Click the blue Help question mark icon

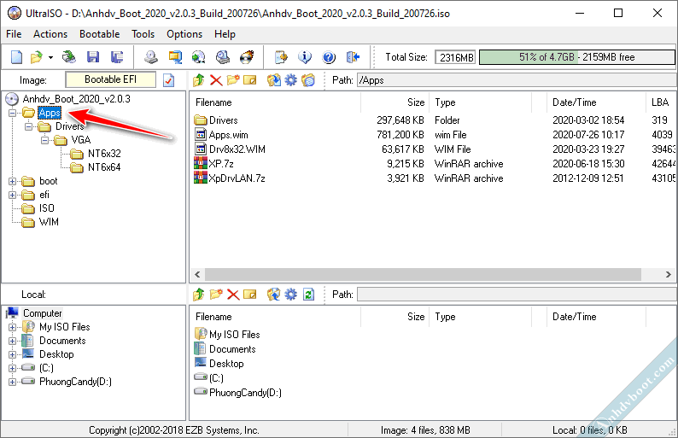tap(329, 57)
